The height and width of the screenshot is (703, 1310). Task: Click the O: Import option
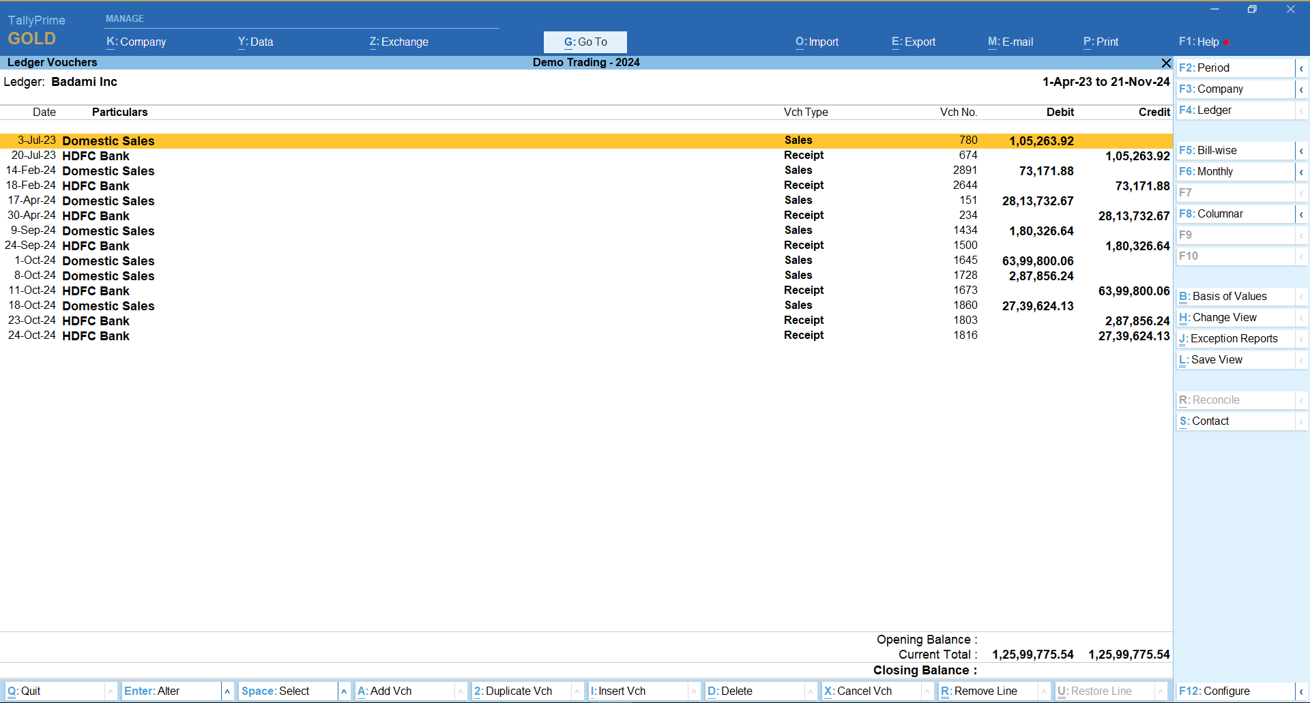(816, 42)
